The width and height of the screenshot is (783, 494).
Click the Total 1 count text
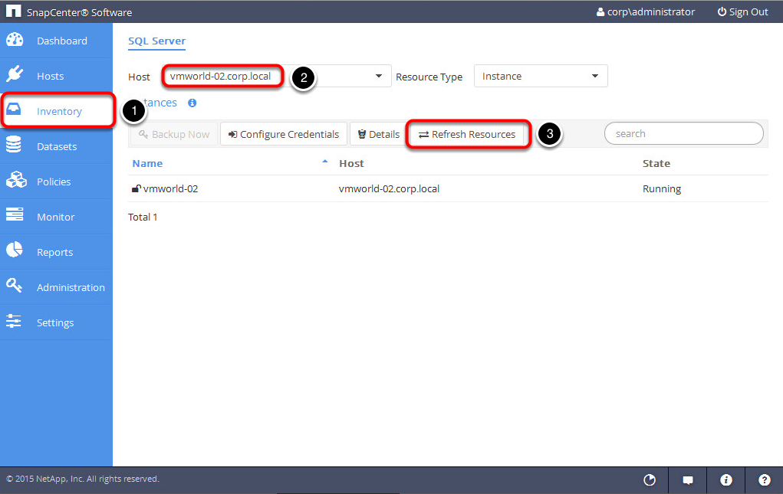point(143,218)
